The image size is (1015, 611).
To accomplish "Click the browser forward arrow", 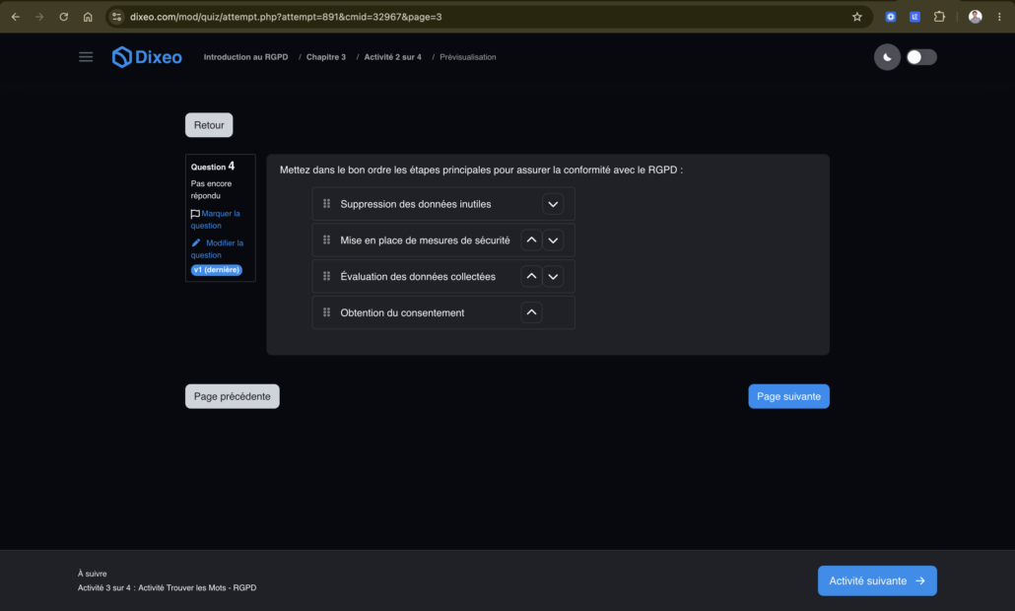I will pyautogui.click(x=39, y=17).
